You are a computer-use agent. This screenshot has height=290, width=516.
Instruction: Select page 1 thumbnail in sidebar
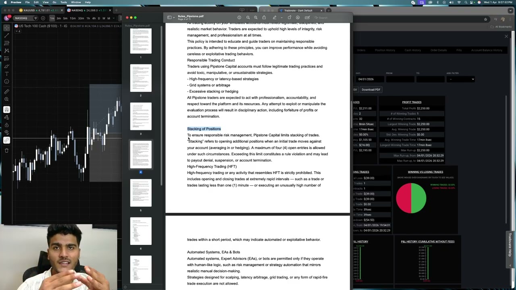pyautogui.click(x=141, y=40)
